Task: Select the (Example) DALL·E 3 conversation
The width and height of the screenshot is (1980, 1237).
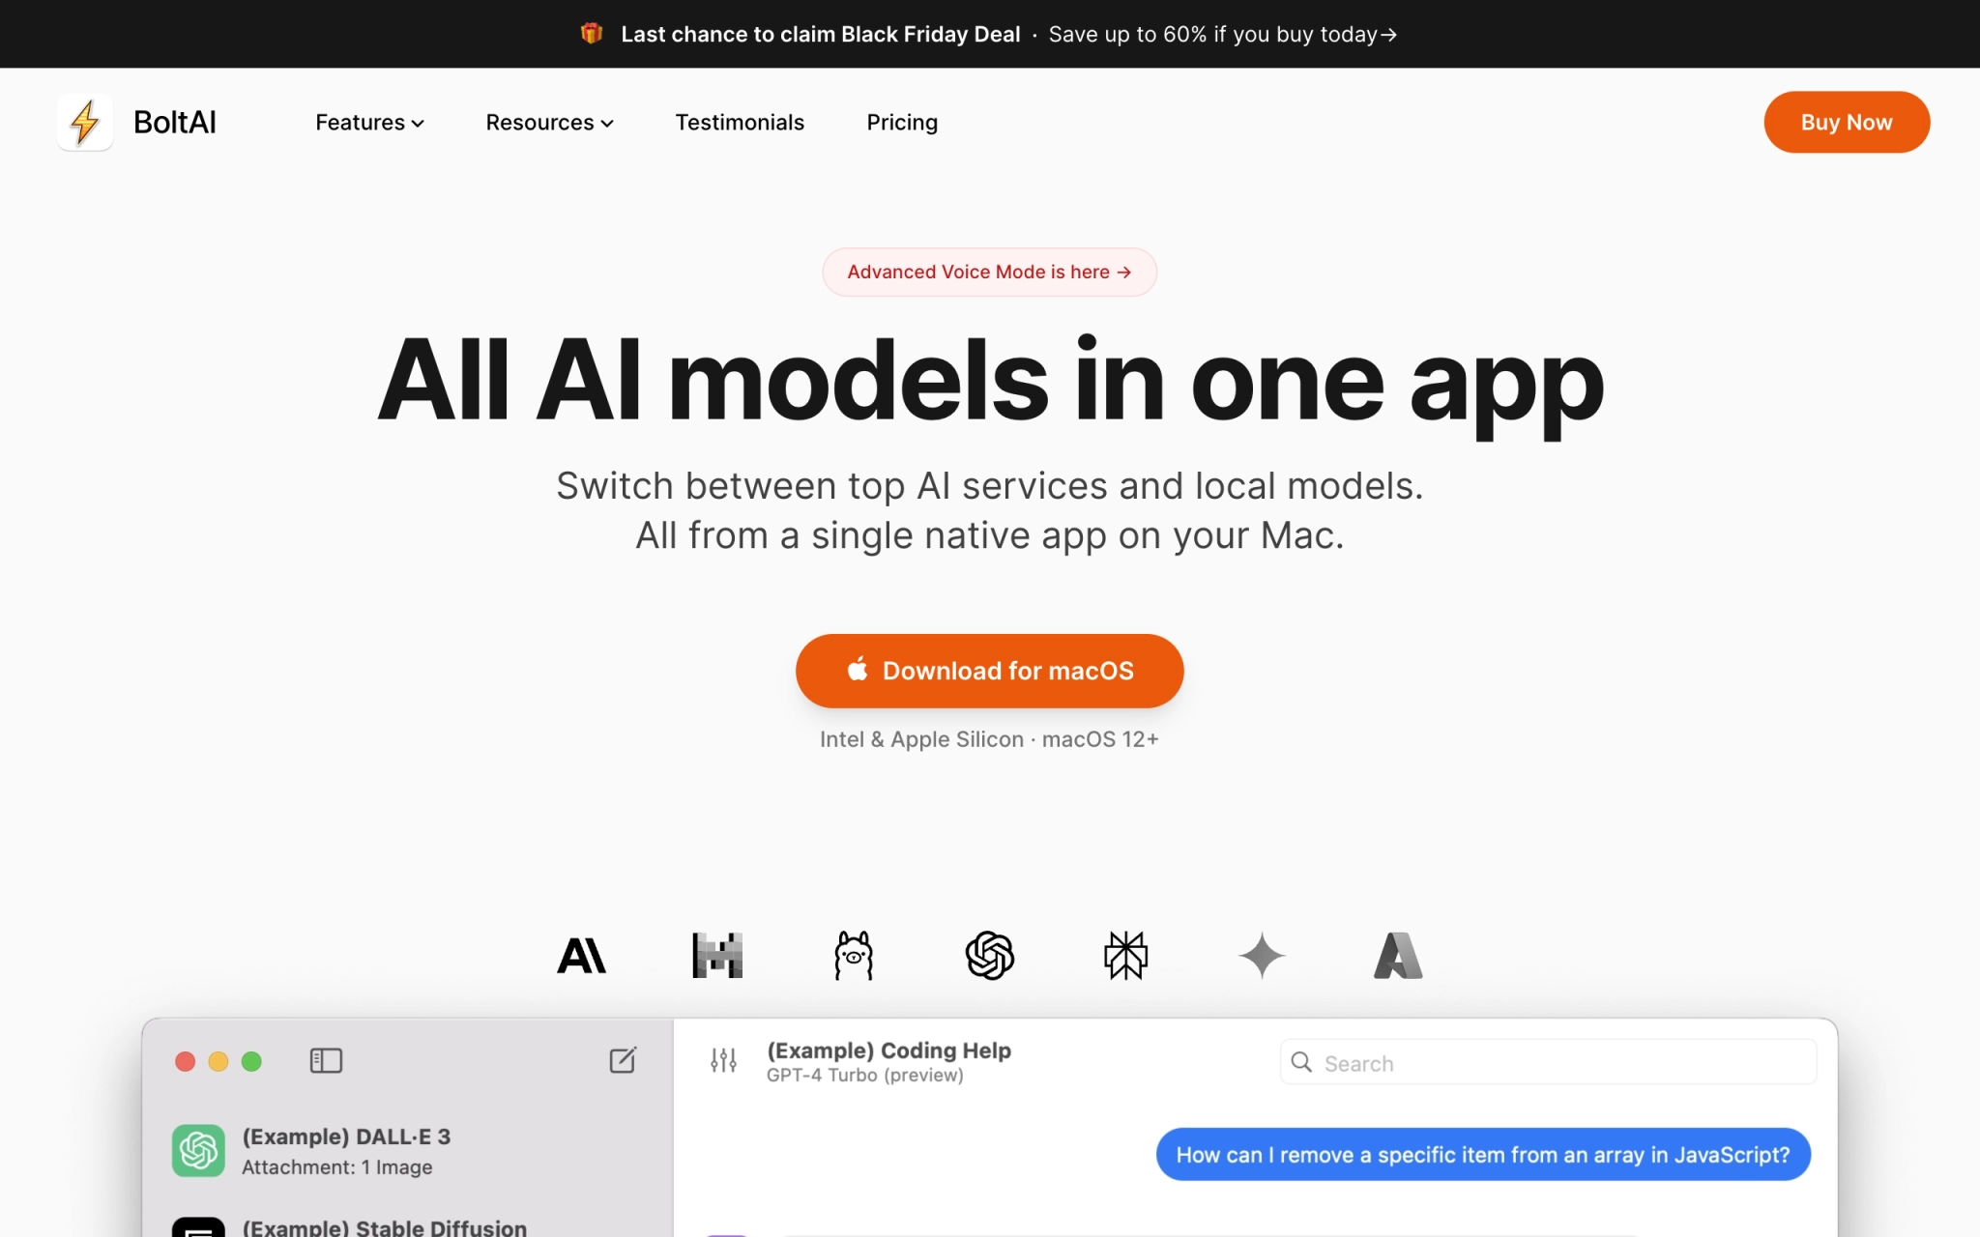Action: point(407,1150)
